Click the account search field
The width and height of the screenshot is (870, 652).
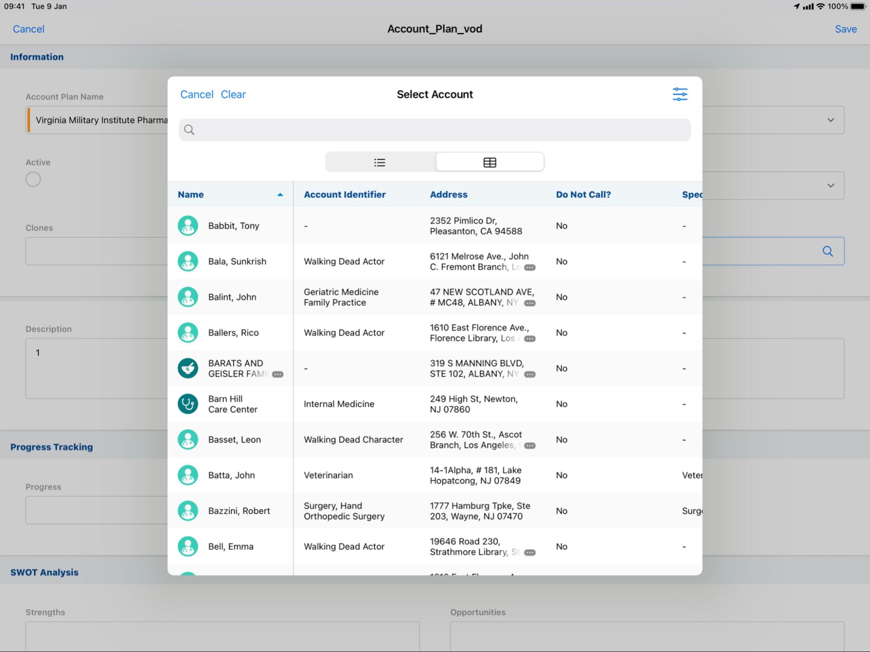point(434,130)
